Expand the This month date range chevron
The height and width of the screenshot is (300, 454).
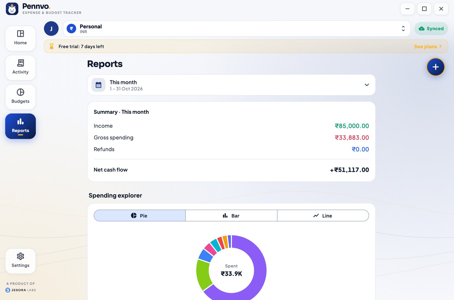click(367, 85)
